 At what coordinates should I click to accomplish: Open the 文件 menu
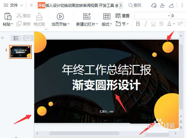(14, 5)
